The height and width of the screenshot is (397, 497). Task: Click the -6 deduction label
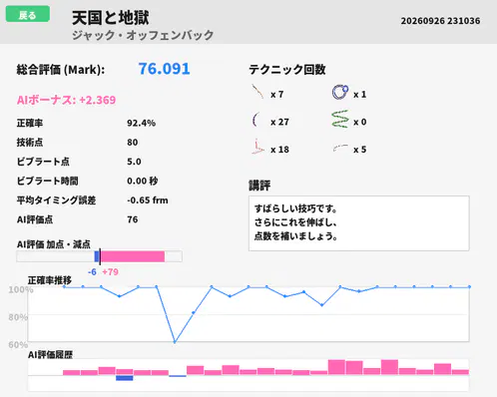tap(92, 272)
